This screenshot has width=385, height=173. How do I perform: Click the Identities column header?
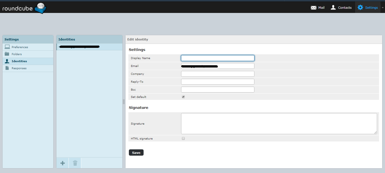pyautogui.click(x=89, y=39)
